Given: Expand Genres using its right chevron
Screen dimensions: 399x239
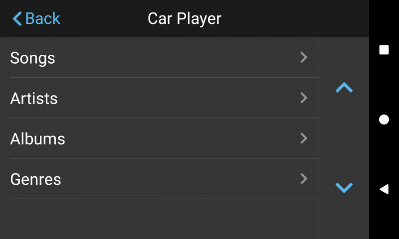Looking at the screenshot, I should [x=304, y=179].
